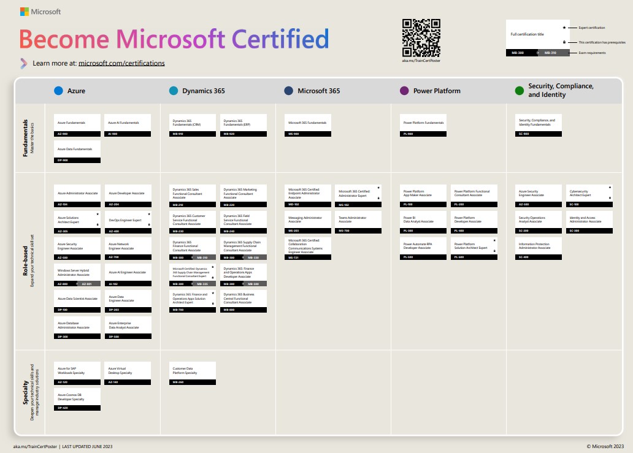This screenshot has height=453, width=633.
Task: Click the 'Power BI Data Analyst Associate' title
Action: [x=418, y=219]
